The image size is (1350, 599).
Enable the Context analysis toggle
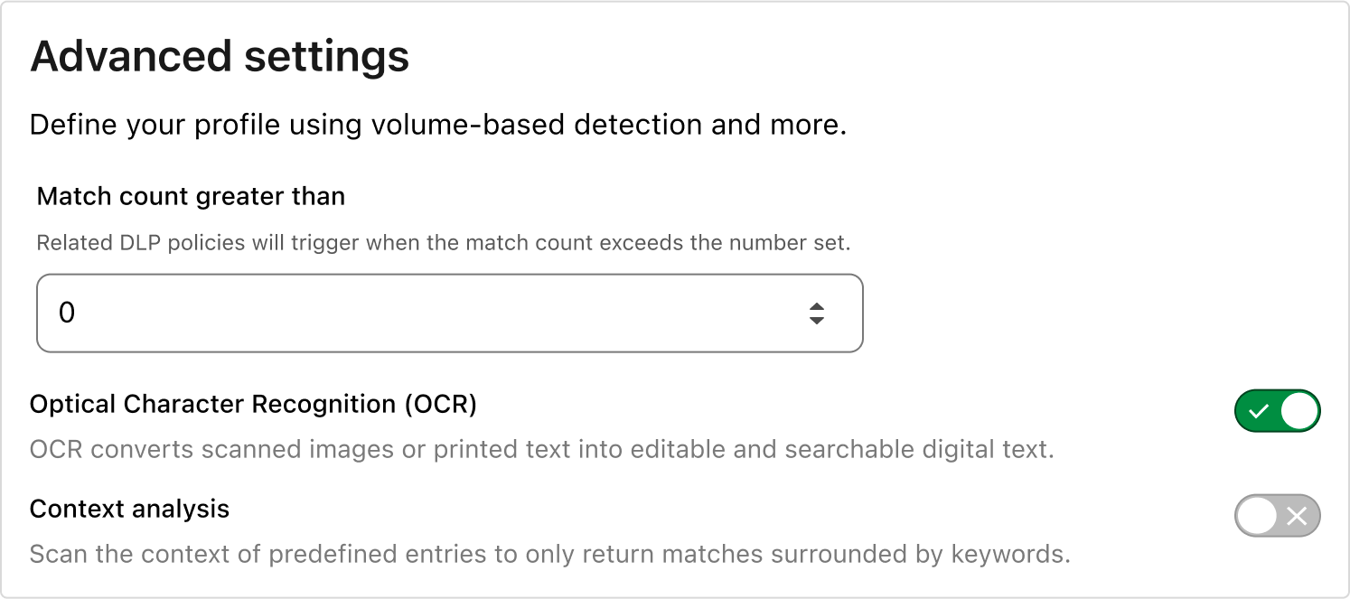click(x=1277, y=516)
